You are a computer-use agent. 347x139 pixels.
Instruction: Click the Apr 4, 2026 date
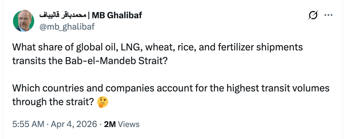74,124
